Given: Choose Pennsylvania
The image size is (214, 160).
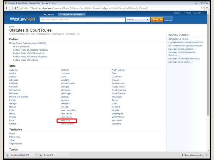Looking at the screenshot, I should click(x=118, y=83).
